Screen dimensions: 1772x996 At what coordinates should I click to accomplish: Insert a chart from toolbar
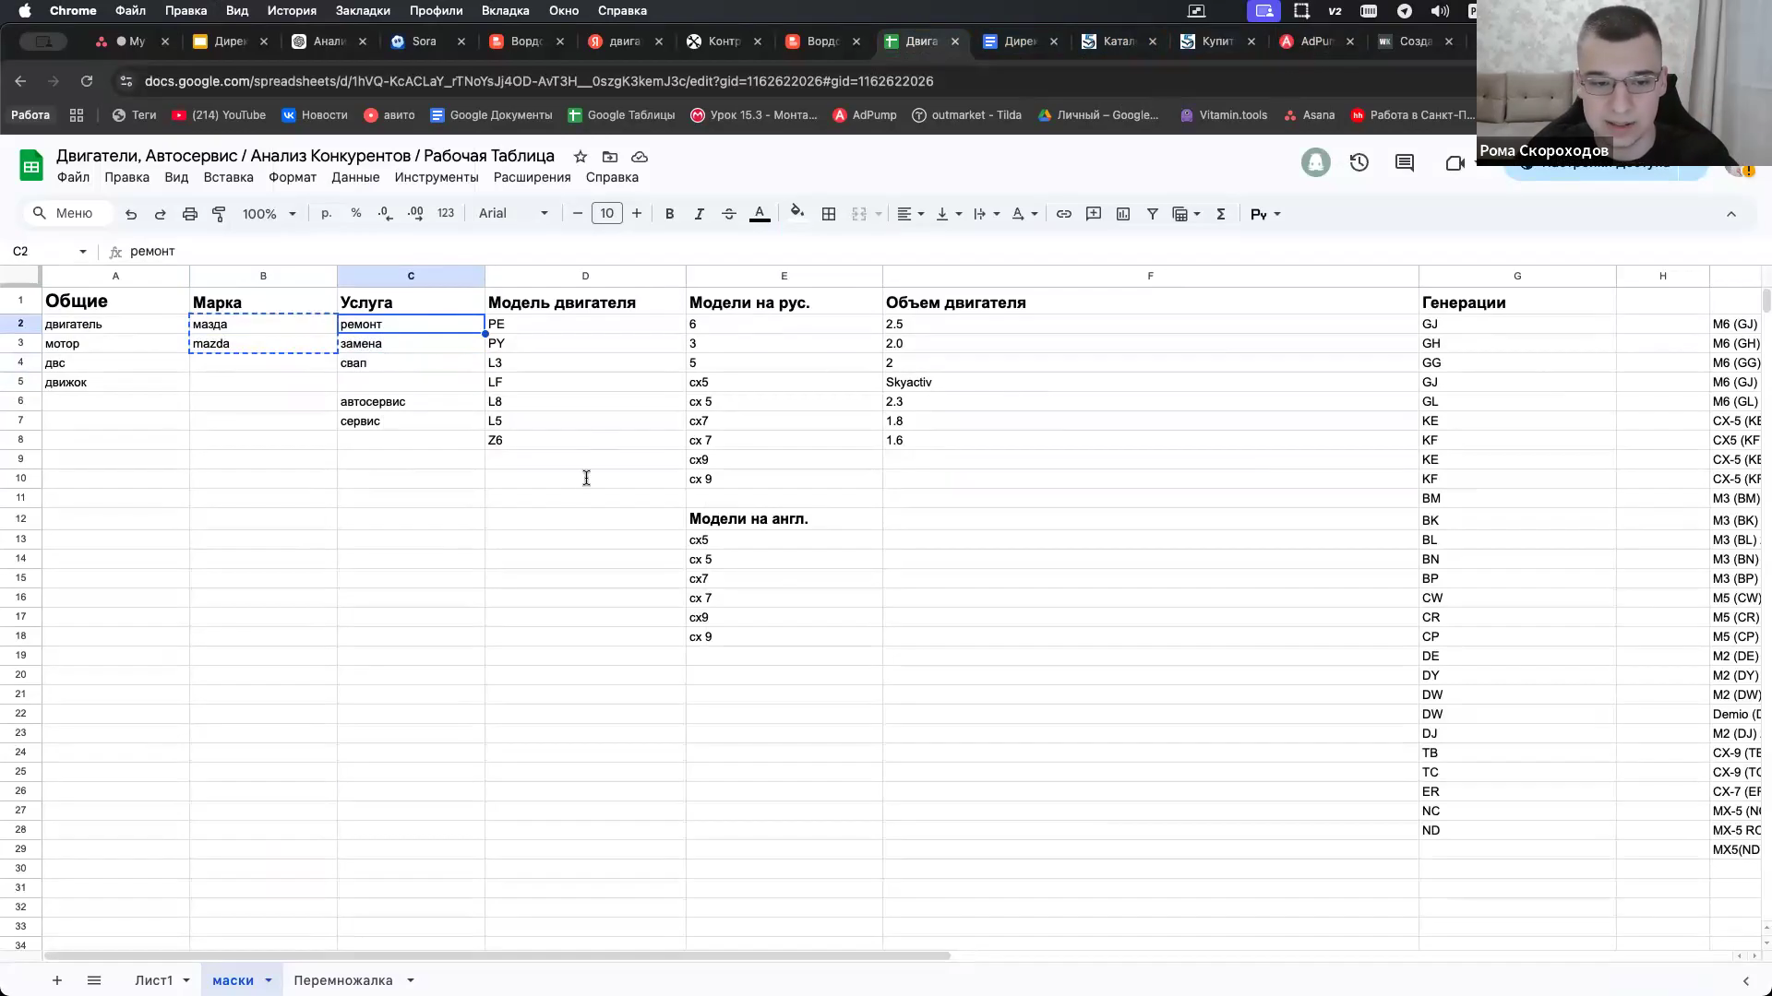[x=1123, y=214]
